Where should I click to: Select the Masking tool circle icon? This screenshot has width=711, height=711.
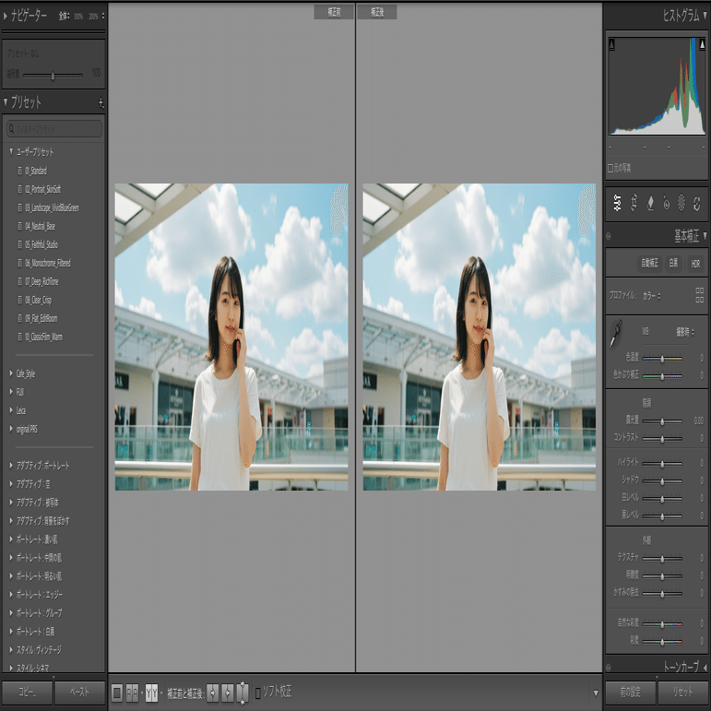[x=681, y=203]
